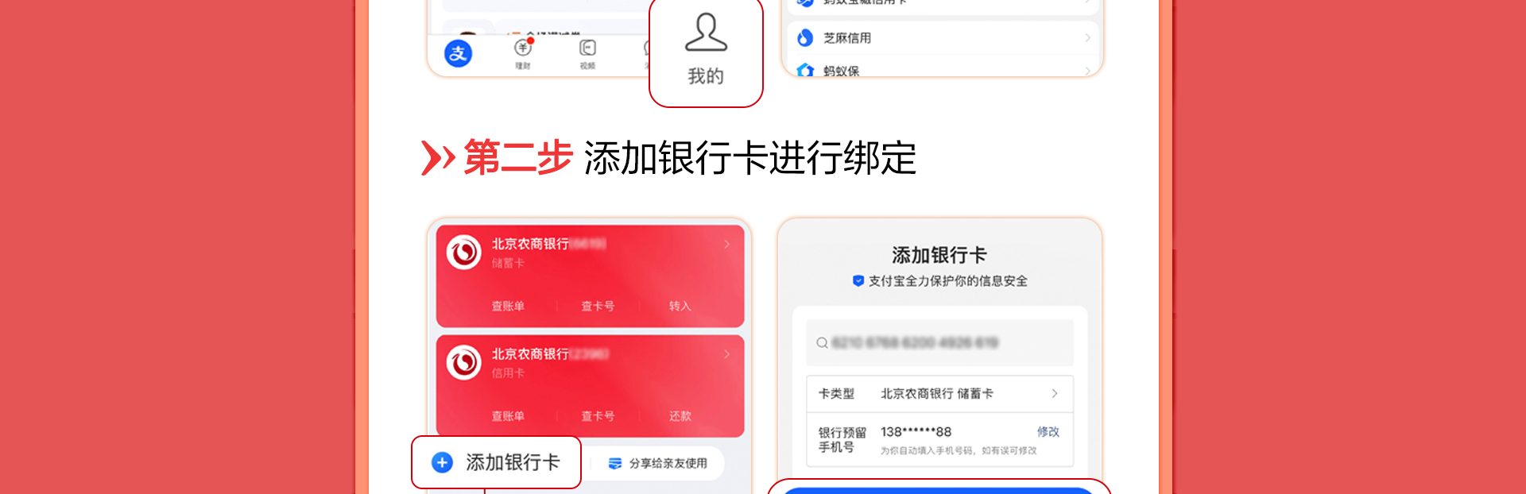1526x494 pixels.
Task: Tap the 芝麻信用 water drop icon
Action: coord(805,37)
